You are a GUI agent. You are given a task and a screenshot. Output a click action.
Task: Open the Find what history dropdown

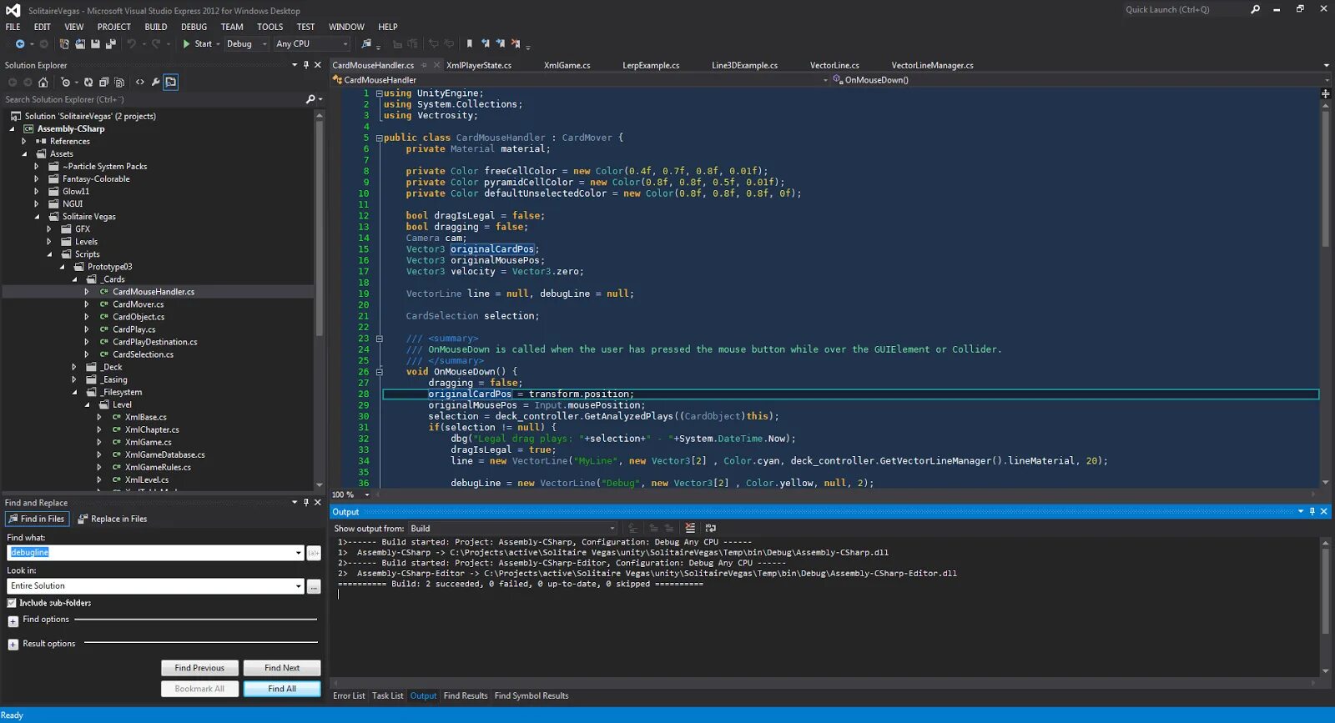299,553
